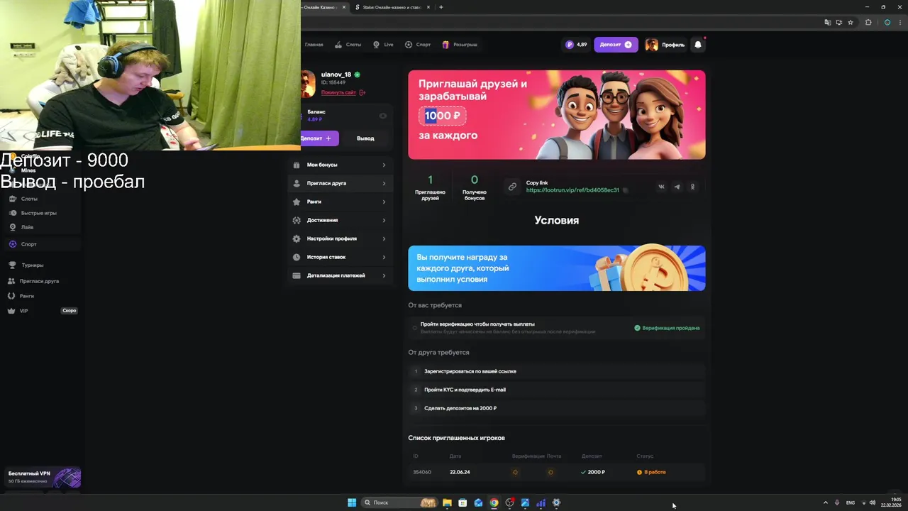Click the История ставок clock icon
Image resolution: width=908 pixels, height=511 pixels.
click(297, 257)
